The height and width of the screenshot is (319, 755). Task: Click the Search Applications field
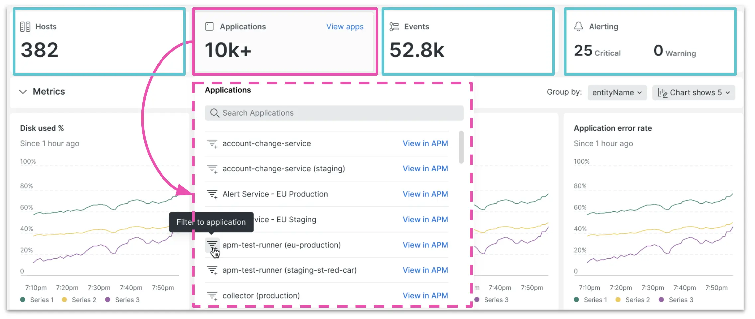334,113
